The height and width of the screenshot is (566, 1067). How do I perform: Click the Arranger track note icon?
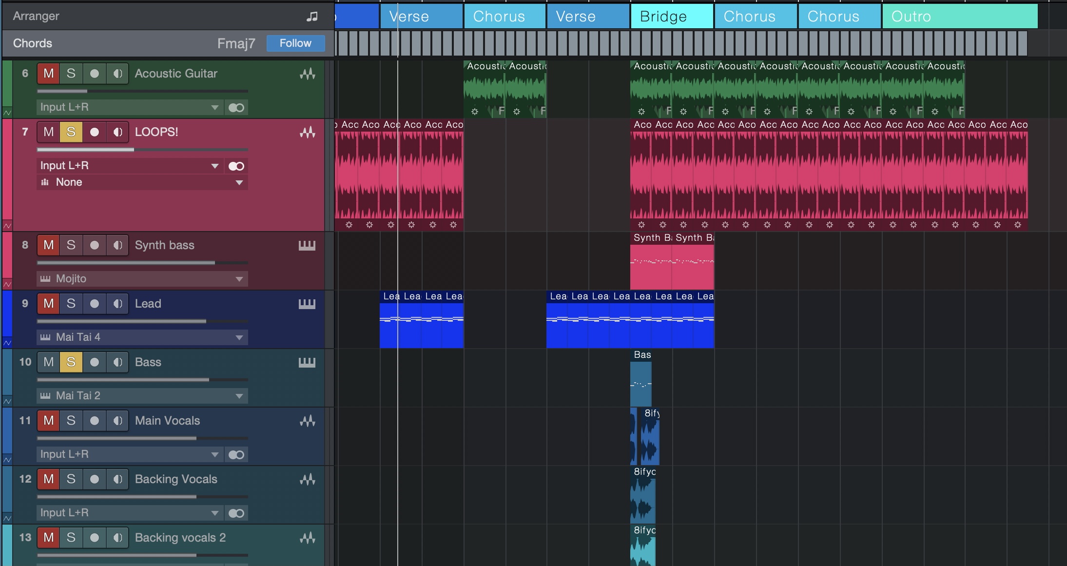point(312,16)
